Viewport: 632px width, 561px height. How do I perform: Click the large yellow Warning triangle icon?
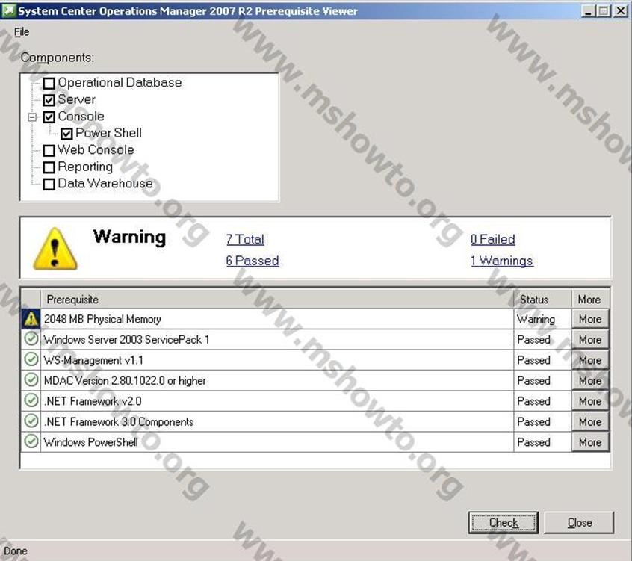(55, 249)
